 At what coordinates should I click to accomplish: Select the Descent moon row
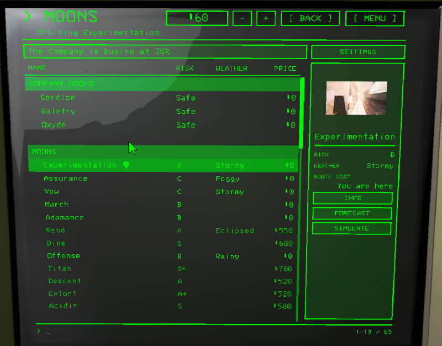[164, 281]
